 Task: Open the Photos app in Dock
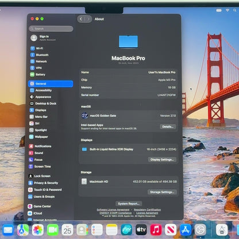(38, 230)
